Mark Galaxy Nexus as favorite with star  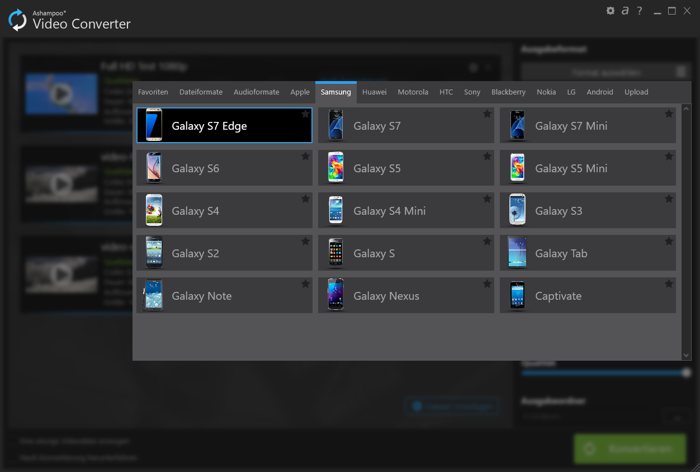pyautogui.click(x=487, y=284)
